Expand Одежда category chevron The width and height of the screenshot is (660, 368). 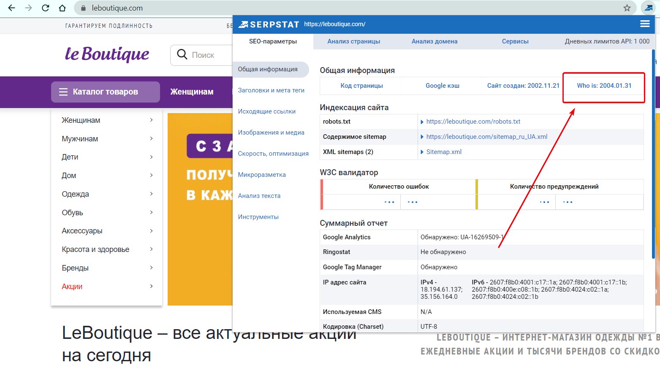point(151,194)
